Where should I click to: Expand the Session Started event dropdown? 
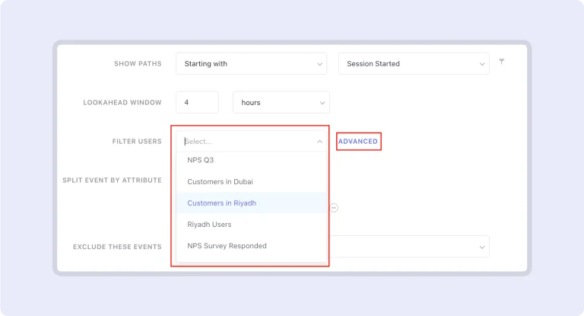pos(414,64)
